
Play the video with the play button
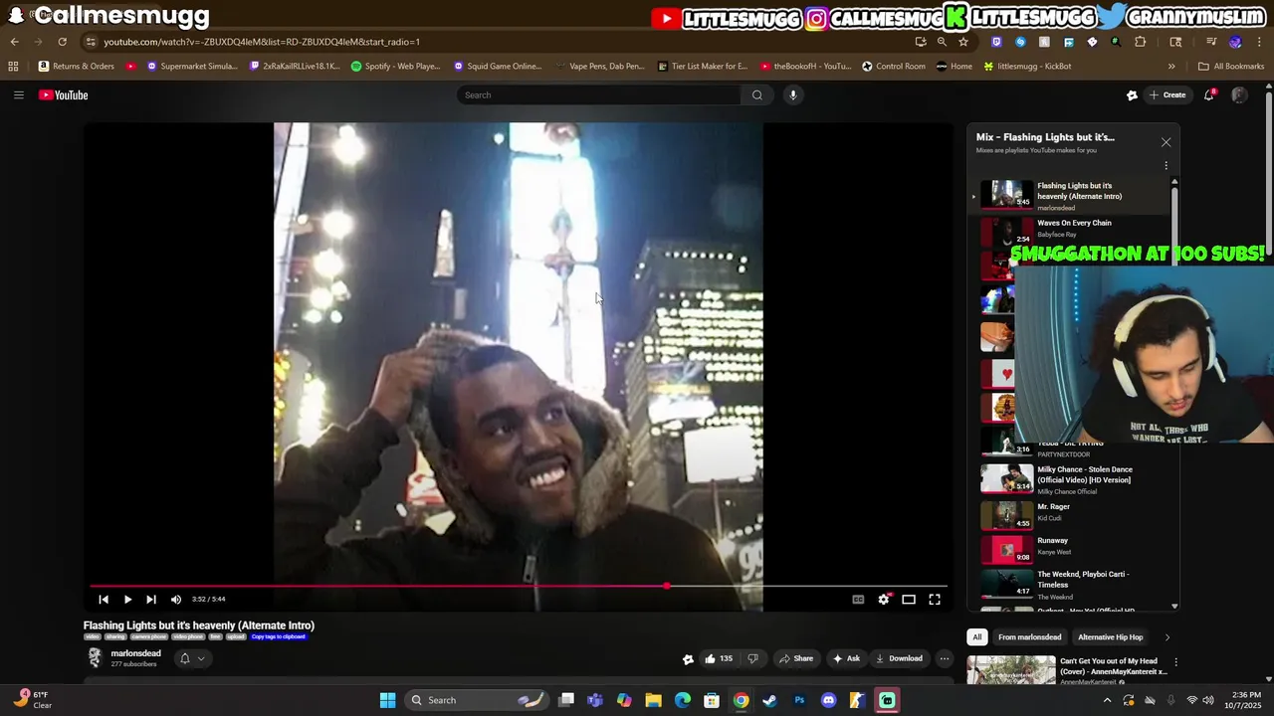(x=127, y=600)
